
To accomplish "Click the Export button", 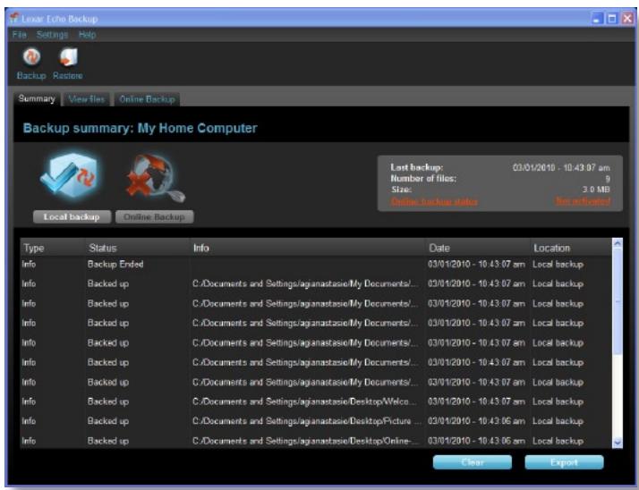I will [x=564, y=462].
